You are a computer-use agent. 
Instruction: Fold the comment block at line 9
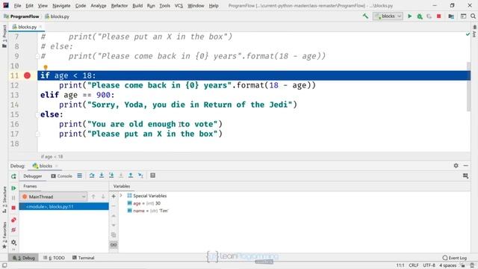(37, 56)
